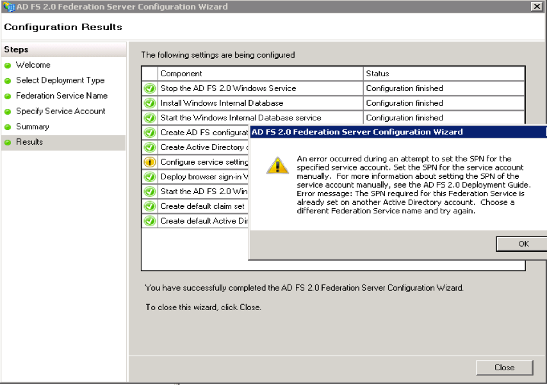The width and height of the screenshot is (547, 385).
Task: Click Configuration finished status for Stop AD FS service
Action: coord(405,88)
